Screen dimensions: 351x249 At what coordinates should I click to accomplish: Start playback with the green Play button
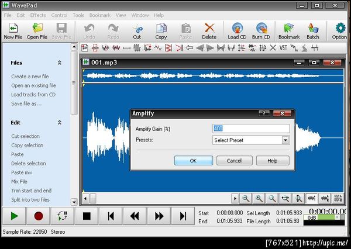coord(14,216)
